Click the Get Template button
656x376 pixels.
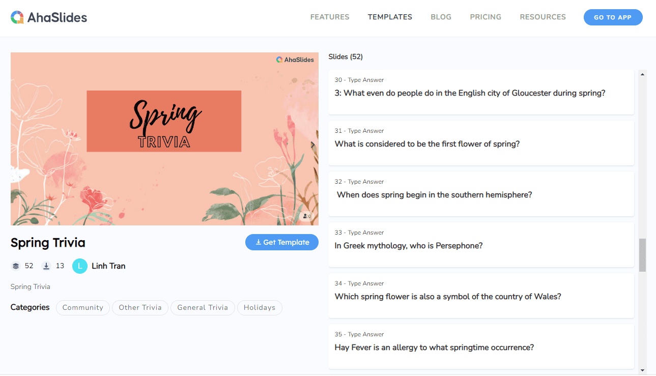[x=282, y=242]
